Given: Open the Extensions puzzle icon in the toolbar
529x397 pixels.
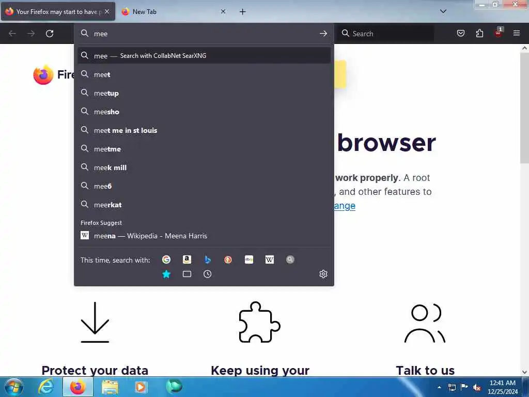Looking at the screenshot, I should 479,33.
